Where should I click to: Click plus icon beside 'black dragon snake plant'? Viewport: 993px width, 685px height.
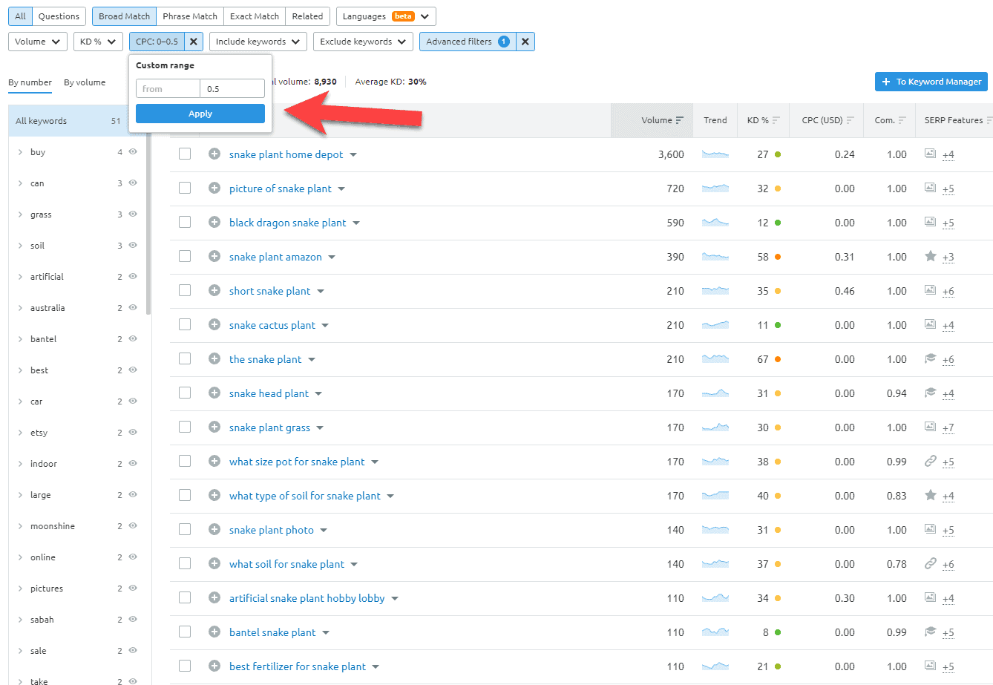(x=214, y=222)
